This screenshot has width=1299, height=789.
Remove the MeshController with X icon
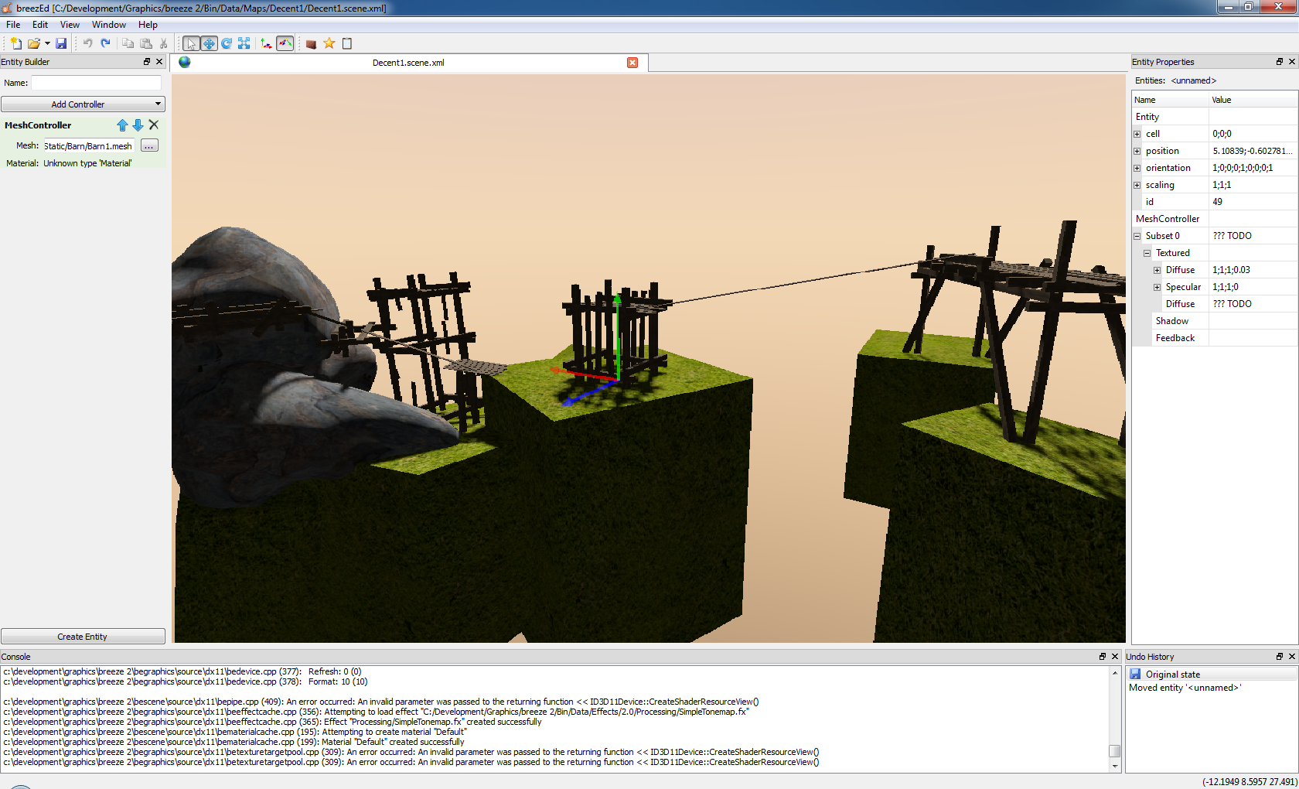pos(154,125)
